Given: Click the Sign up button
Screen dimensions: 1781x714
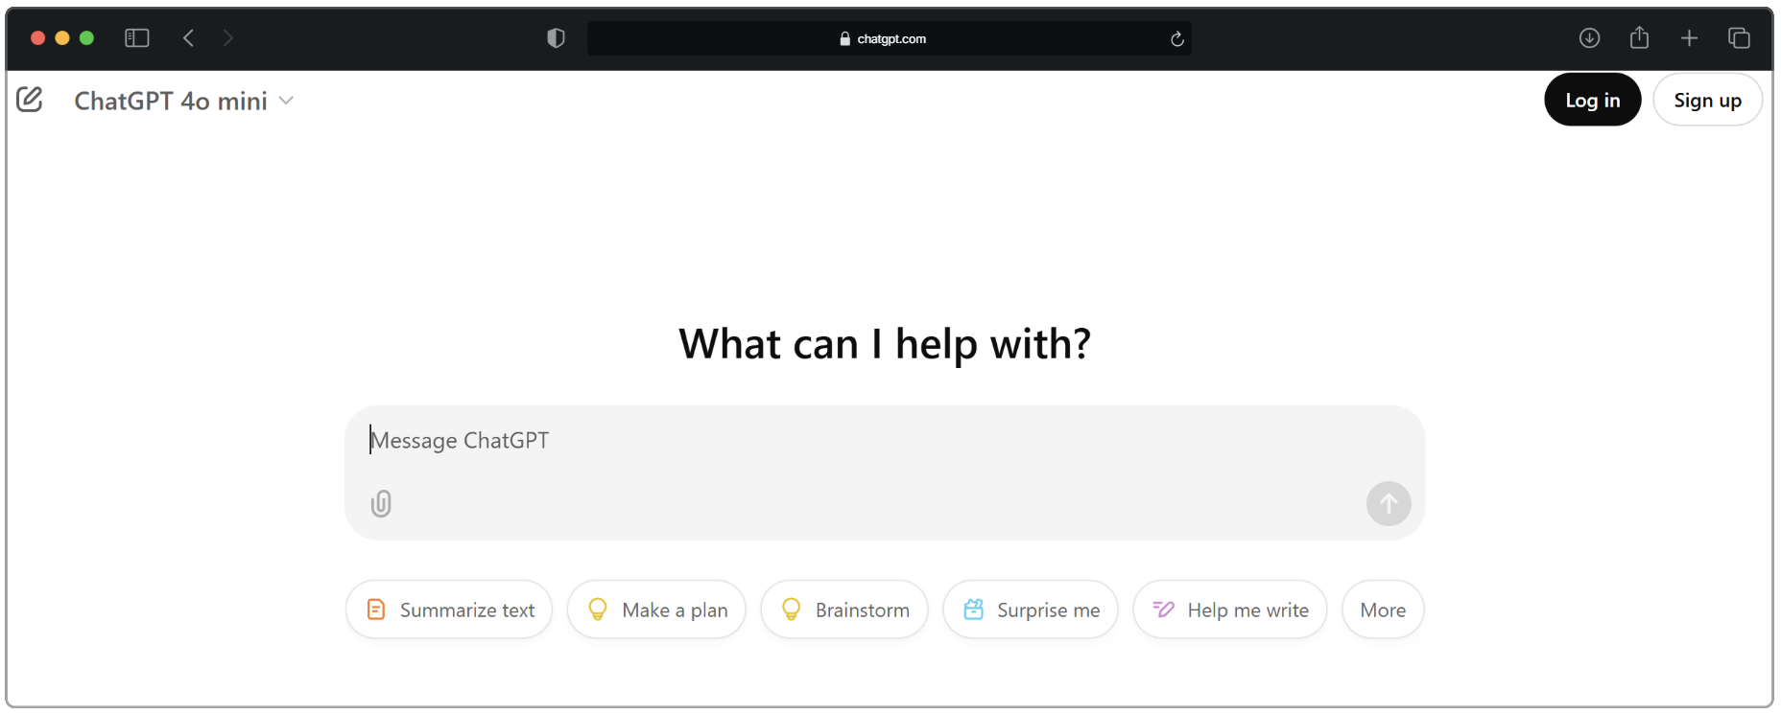Looking at the screenshot, I should coord(1707,100).
